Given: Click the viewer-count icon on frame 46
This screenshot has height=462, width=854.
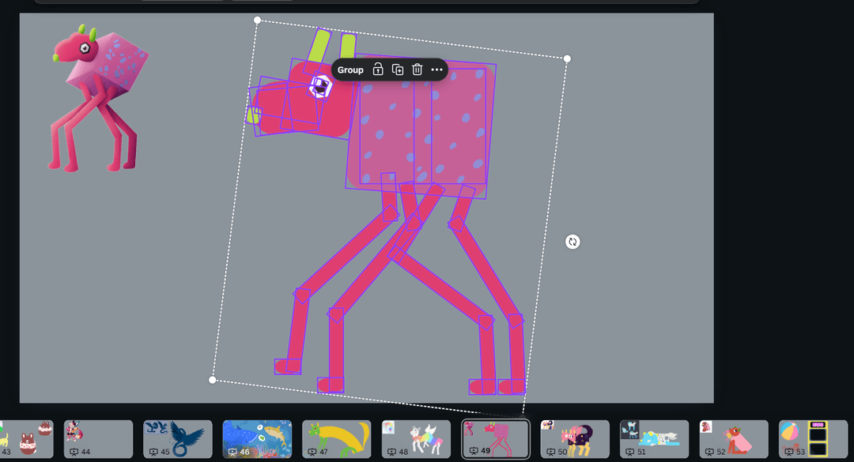Looking at the screenshot, I should [233, 452].
